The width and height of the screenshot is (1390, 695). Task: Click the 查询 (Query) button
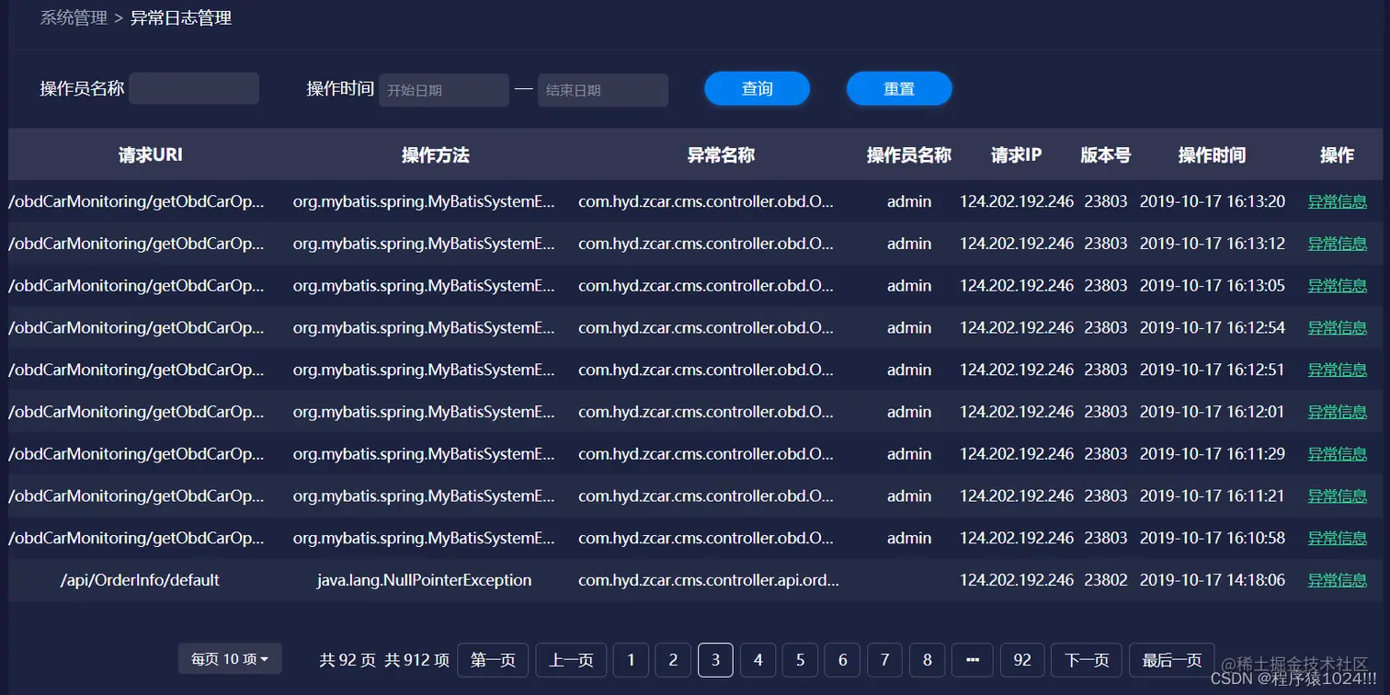[756, 89]
